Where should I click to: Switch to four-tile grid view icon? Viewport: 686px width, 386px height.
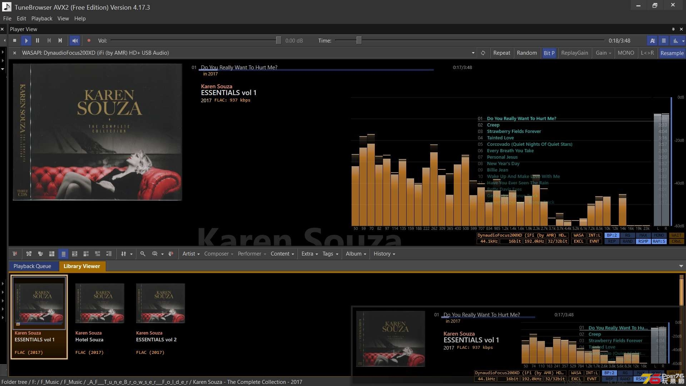[x=52, y=254]
